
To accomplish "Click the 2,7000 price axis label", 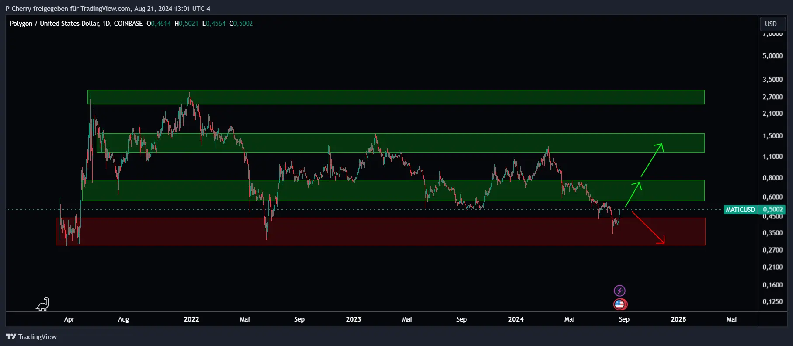I will 772,97.
